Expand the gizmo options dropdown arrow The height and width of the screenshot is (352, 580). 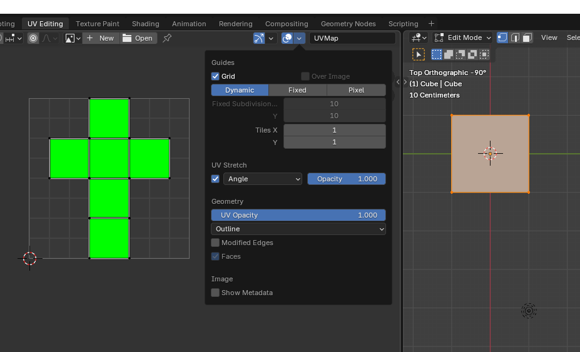271,38
